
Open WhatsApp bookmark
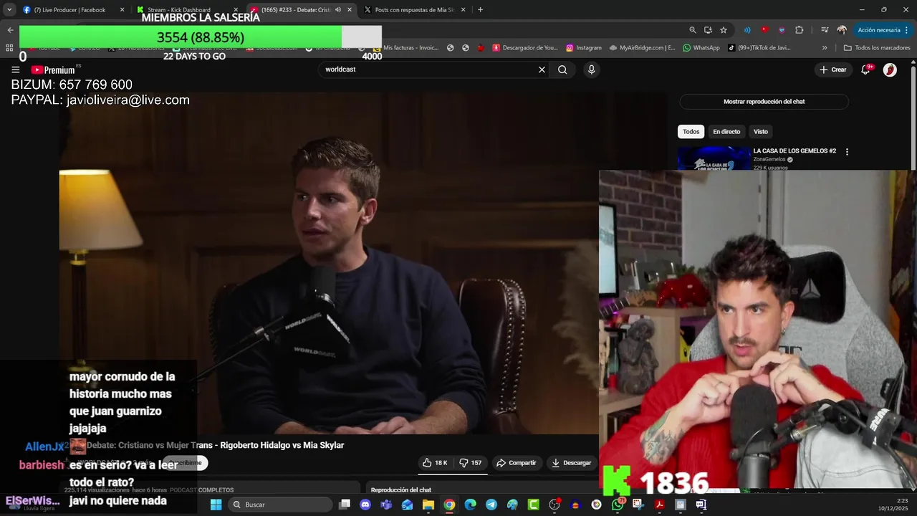[x=701, y=48]
